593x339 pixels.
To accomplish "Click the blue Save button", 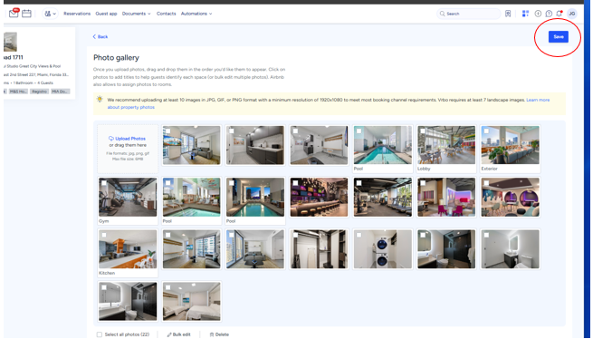I will click(559, 37).
